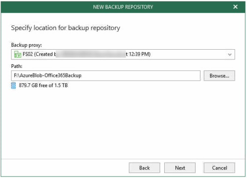Viewport: 247px width, 178px height.
Task: Click the Path label
Action: tap(17, 66)
